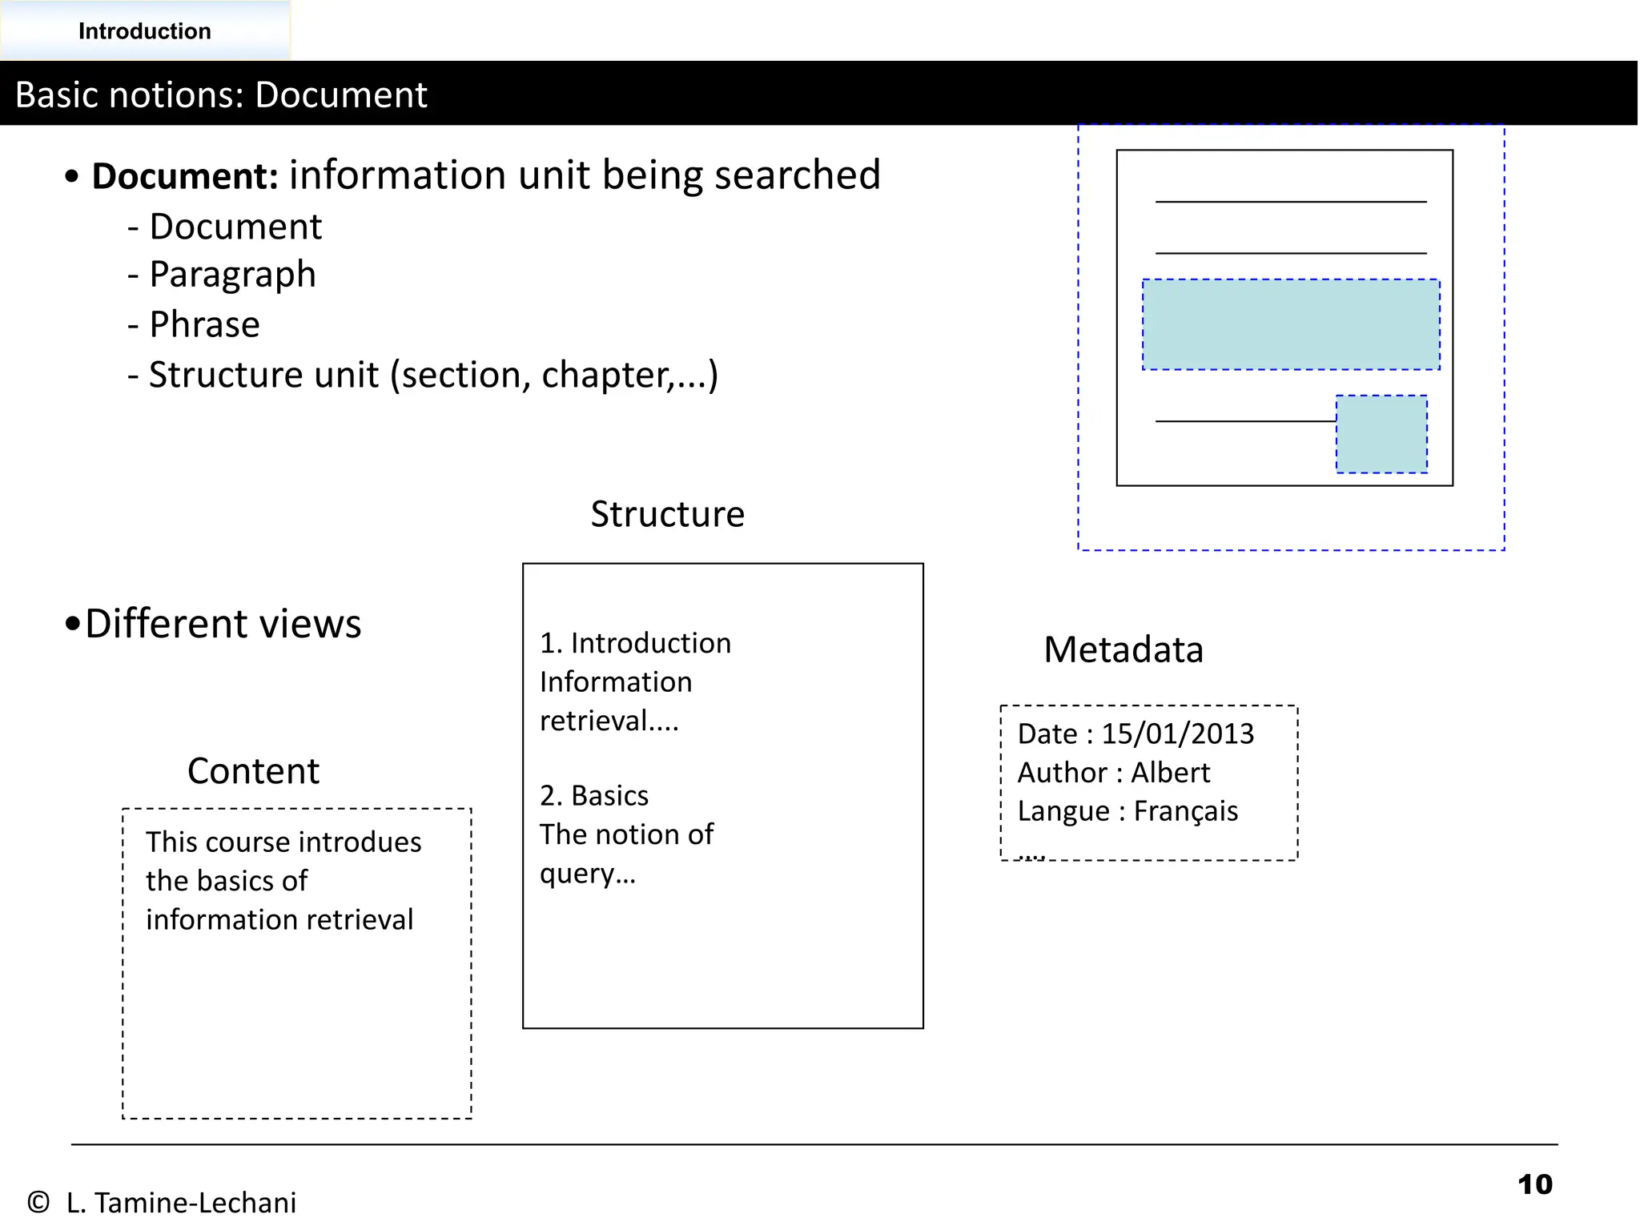1640x1230 pixels.
Task: Click the Structure unit (section, chapter,...) item
Action: point(423,375)
